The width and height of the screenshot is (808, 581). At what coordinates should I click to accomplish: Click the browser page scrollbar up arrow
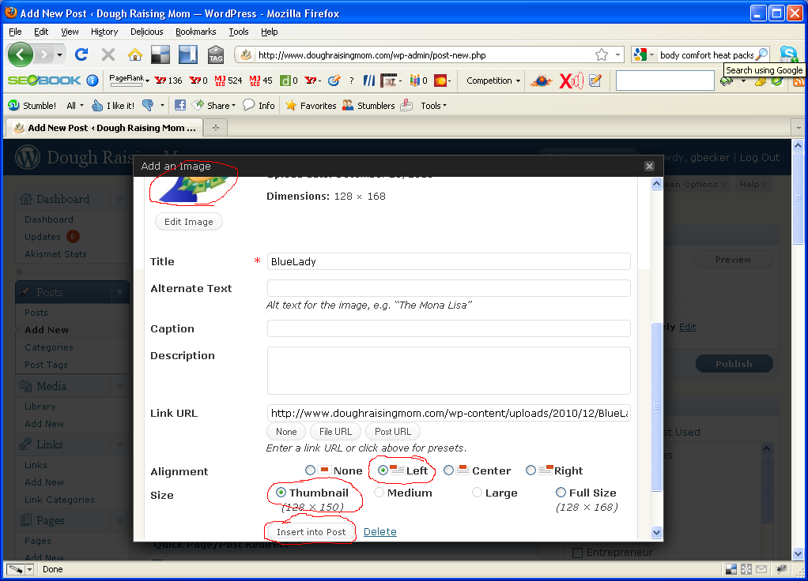point(798,145)
